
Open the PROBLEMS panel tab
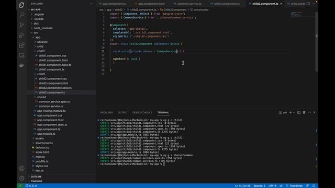pyautogui.click(x=106, y=112)
